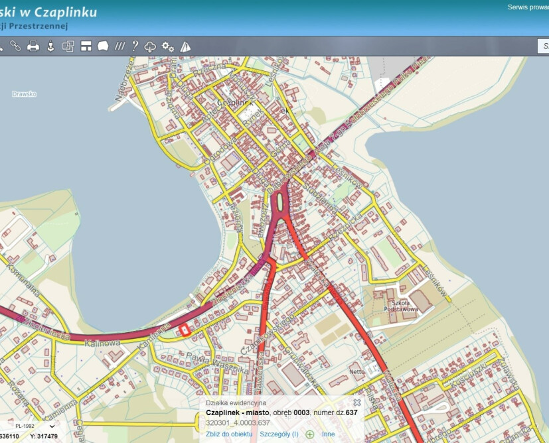Open 'Szczegóły (I)' parcel details link
Viewport: 549px width, 443px height.
(279, 434)
